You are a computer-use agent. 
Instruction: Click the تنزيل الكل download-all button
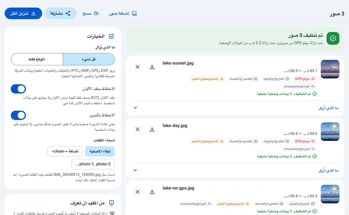coord(23,13)
